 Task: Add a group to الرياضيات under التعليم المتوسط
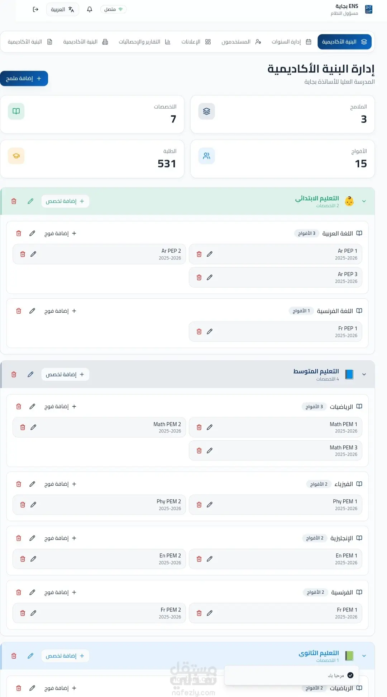click(60, 406)
